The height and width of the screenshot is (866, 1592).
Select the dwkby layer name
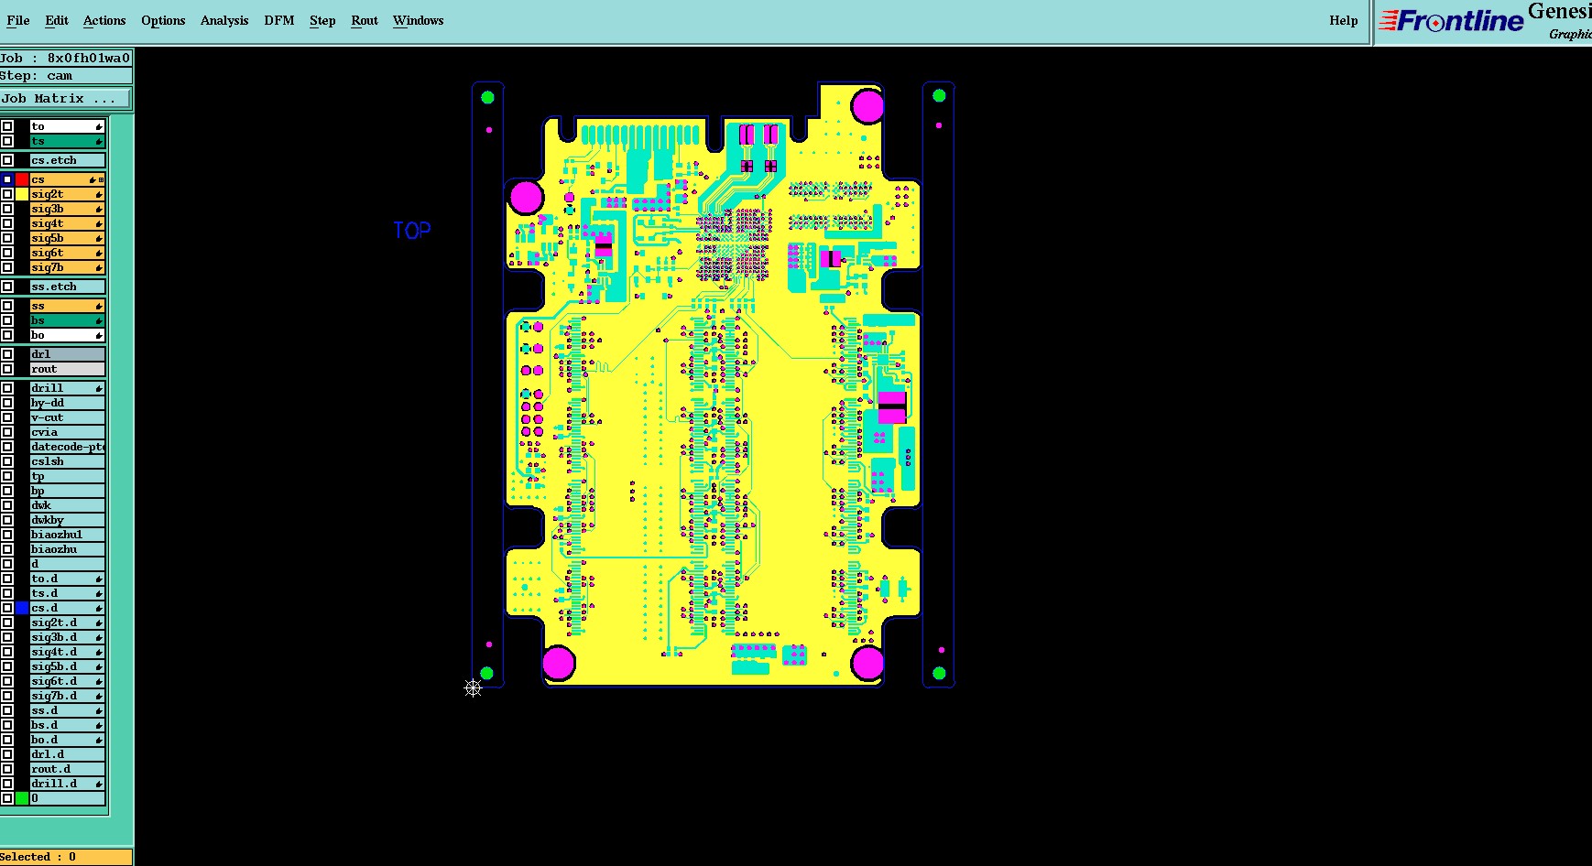(x=68, y=520)
